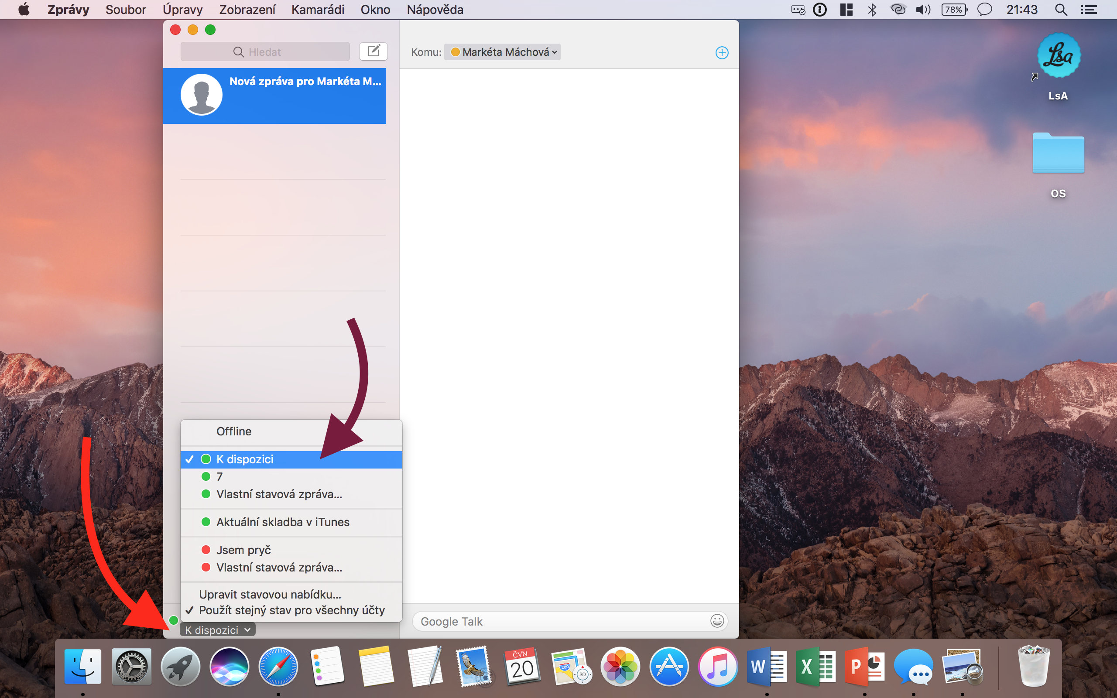
Task: Collapse the 'K dispozici' status dropdown button
Action: [217, 630]
